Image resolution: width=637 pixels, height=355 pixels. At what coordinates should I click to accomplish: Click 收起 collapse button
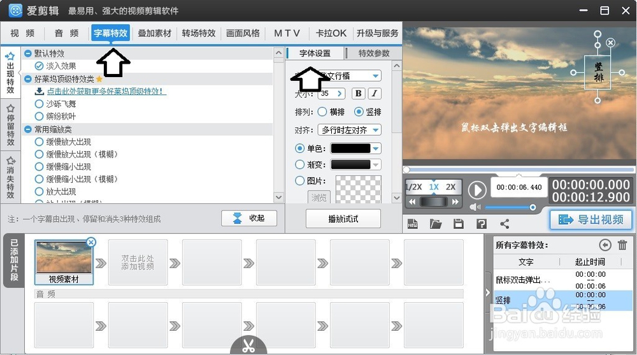[249, 219]
